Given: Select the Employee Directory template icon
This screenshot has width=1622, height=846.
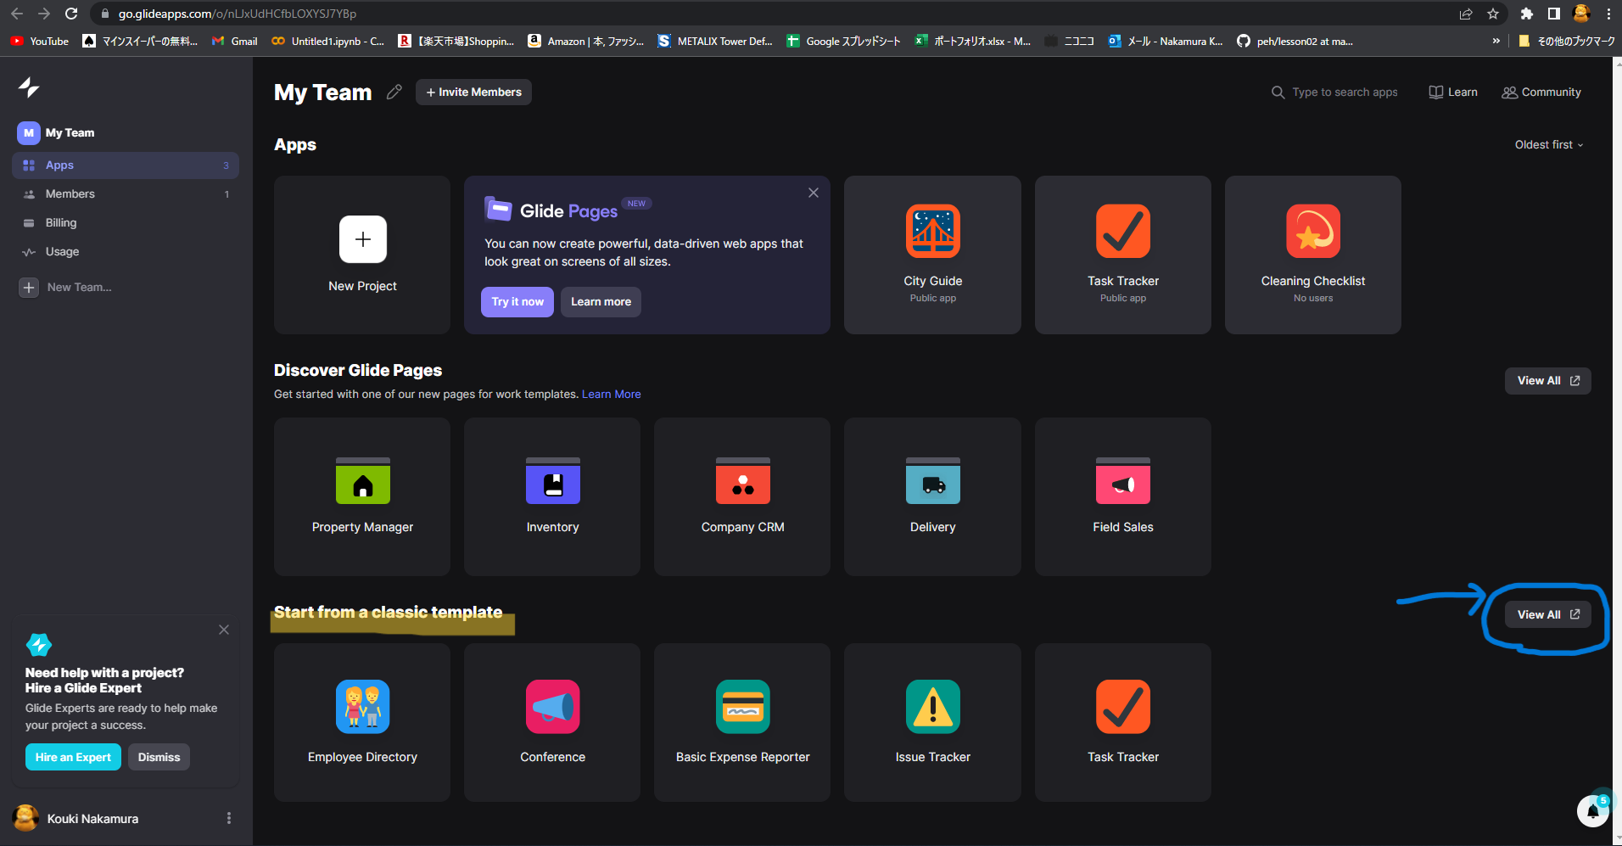Looking at the screenshot, I should point(362,707).
